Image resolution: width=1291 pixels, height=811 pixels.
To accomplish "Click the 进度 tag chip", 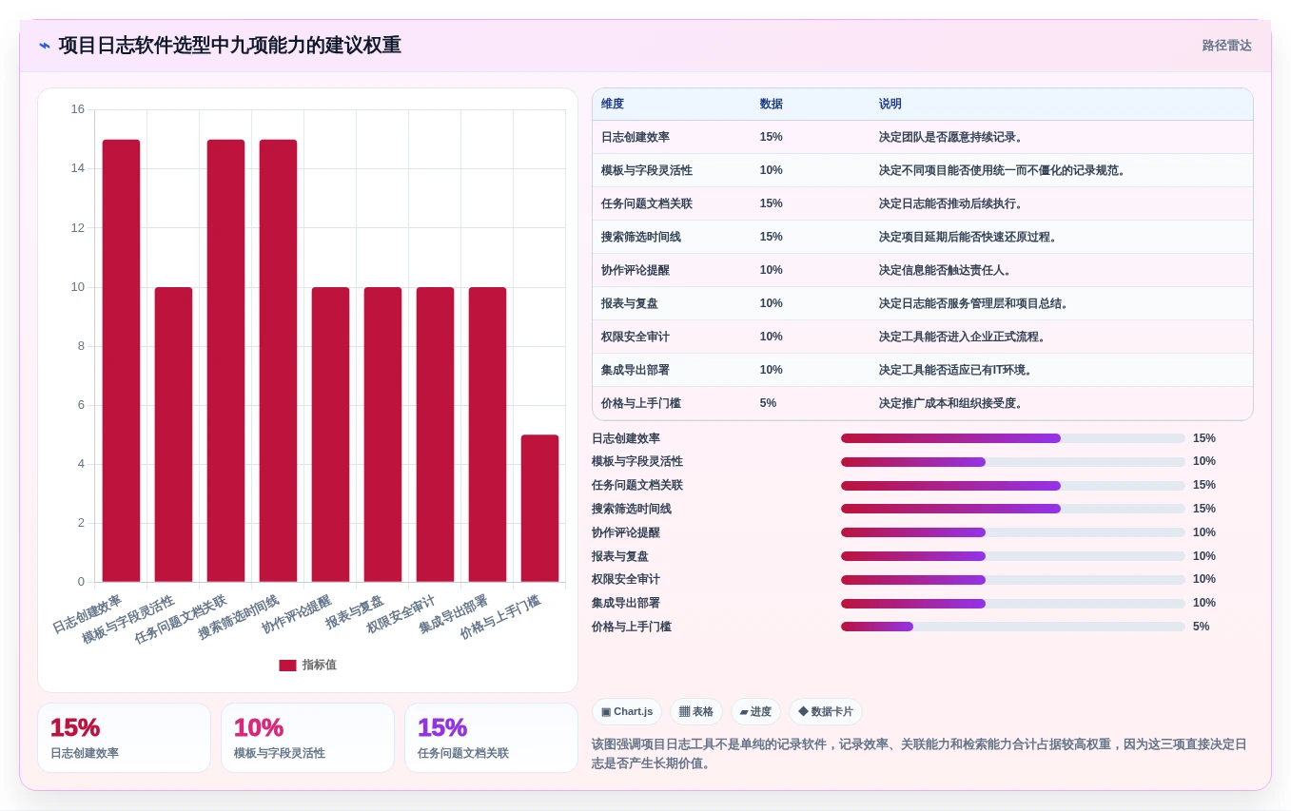I will coord(755,712).
